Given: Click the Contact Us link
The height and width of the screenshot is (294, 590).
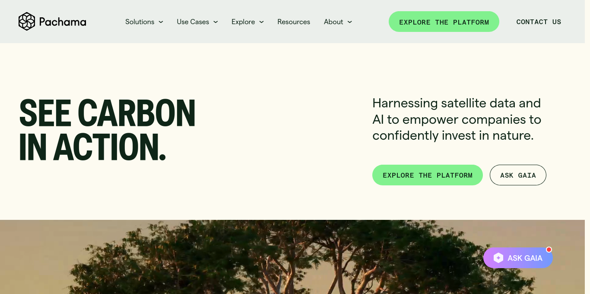Looking at the screenshot, I should pos(539,22).
